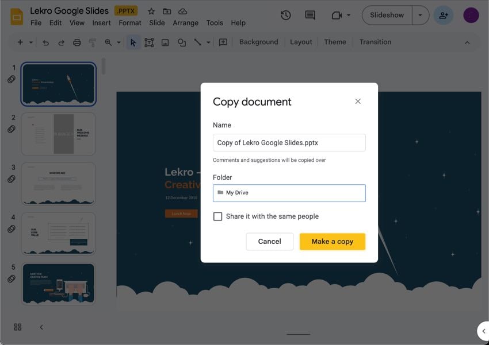
Task: Open the Arrange menu
Action: [x=185, y=23]
